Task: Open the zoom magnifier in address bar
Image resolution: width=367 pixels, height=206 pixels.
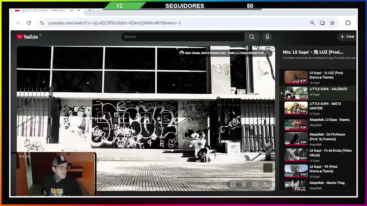Action: coord(313,23)
